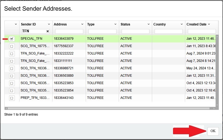Click the horizontal scrollbar left arrow

coord(6,108)
